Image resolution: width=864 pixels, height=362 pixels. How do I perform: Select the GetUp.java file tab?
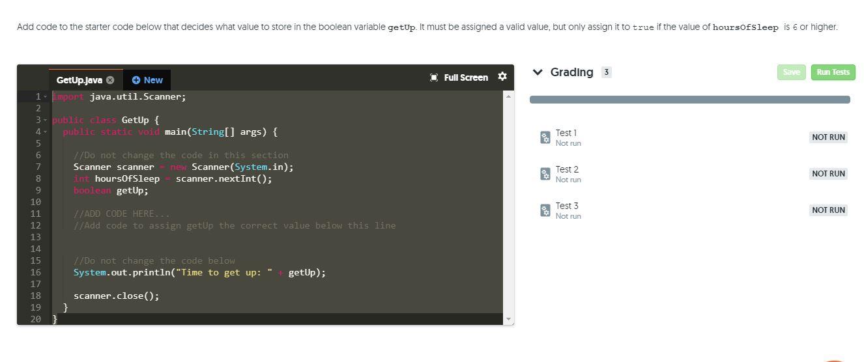85,80
